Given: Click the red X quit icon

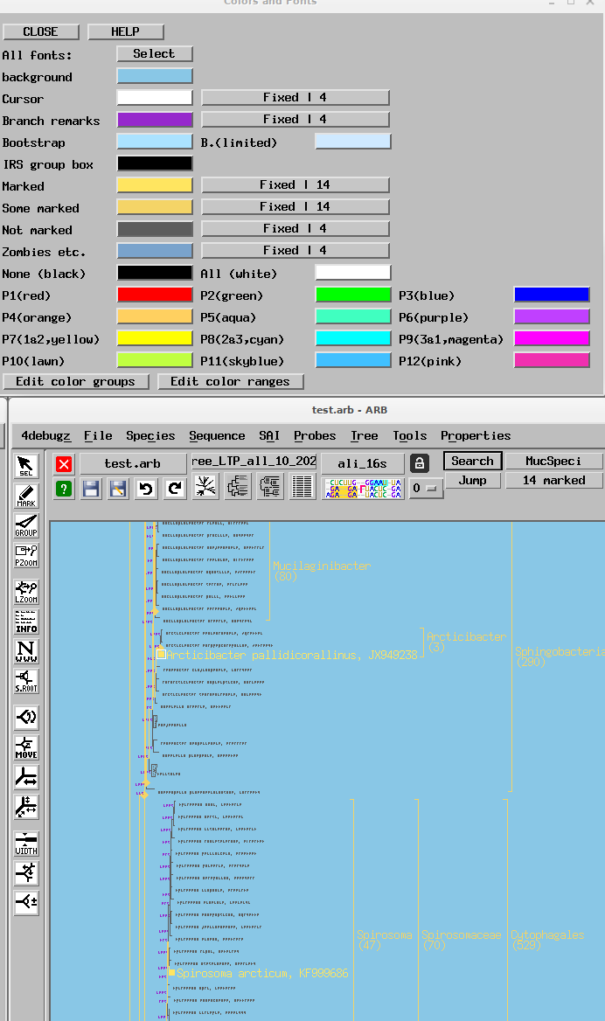Looking at the screenshot, I should pos(64,463).
